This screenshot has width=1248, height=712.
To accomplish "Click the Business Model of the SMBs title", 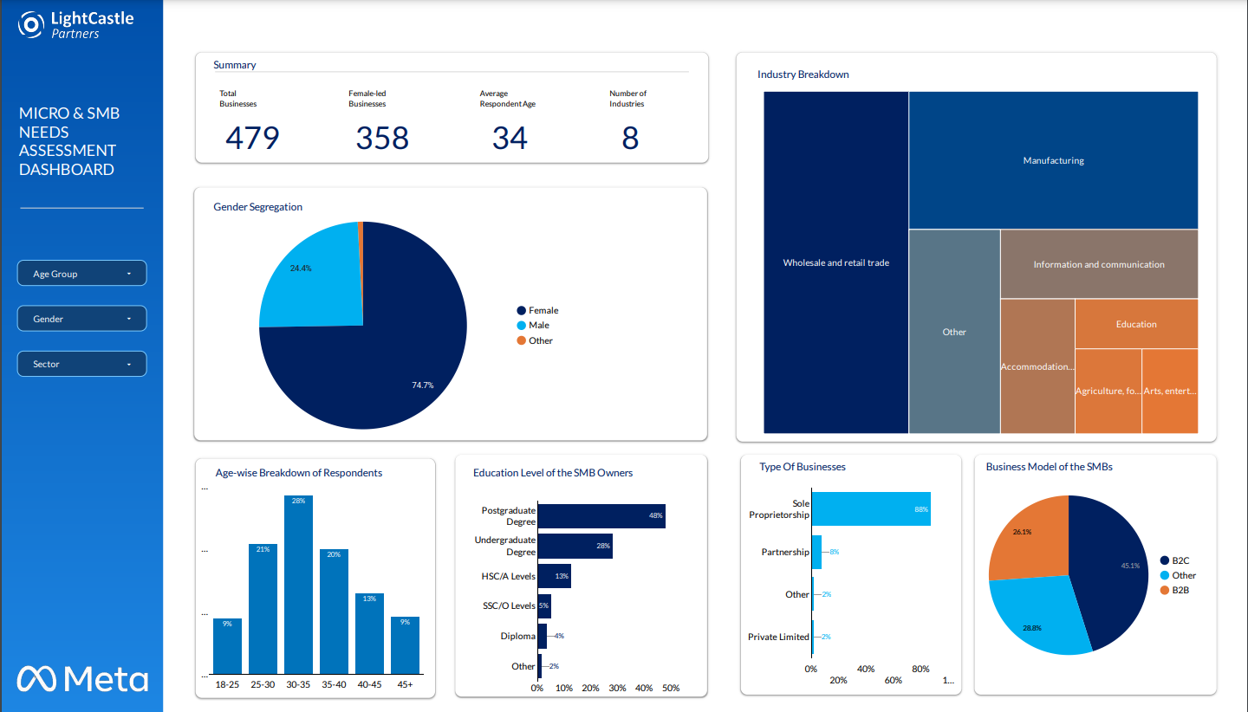I will (x=1050, y=467).
